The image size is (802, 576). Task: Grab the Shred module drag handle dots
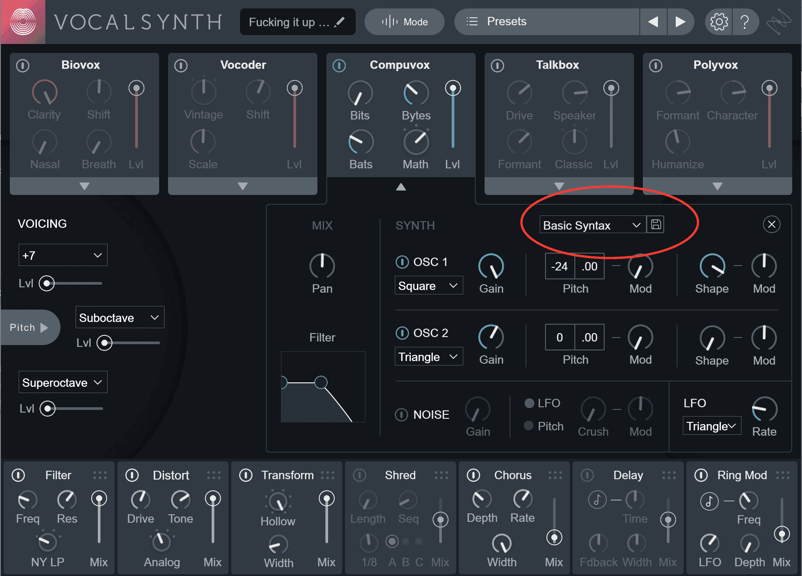click(x=441, y=475)
